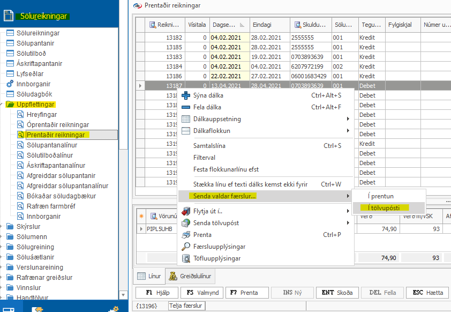The image size is (451, 312).
Task: Expand the Sölumenn folder node
Action: click(3, 237)
